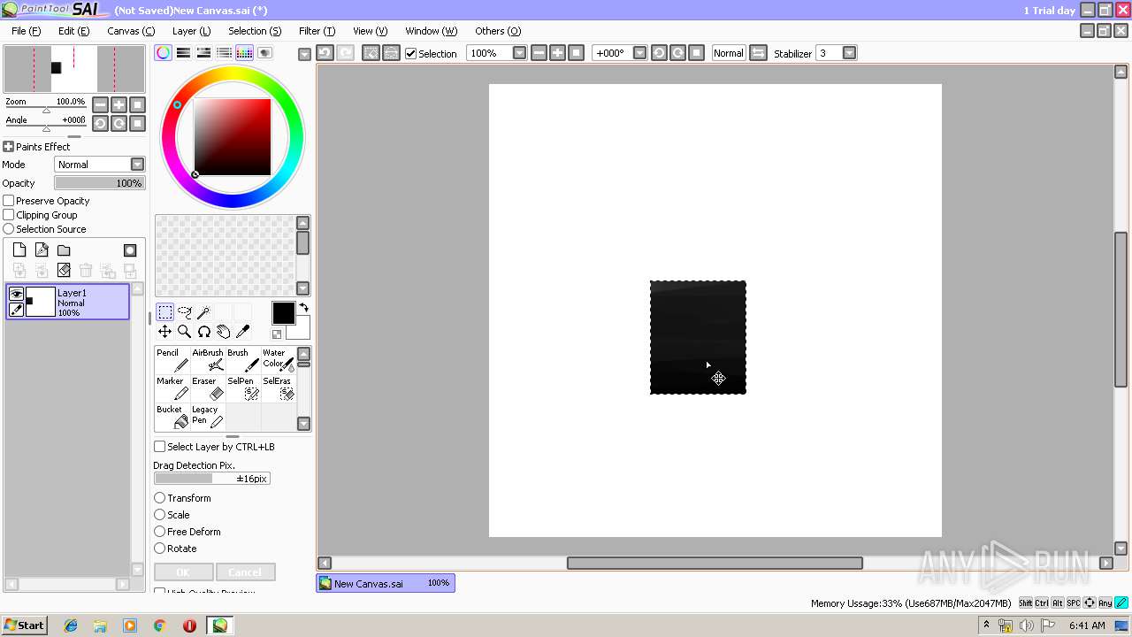Viewport: 1132px width, 637px height.
Task: Select the Scale radio option
Action: click(160, 515)
